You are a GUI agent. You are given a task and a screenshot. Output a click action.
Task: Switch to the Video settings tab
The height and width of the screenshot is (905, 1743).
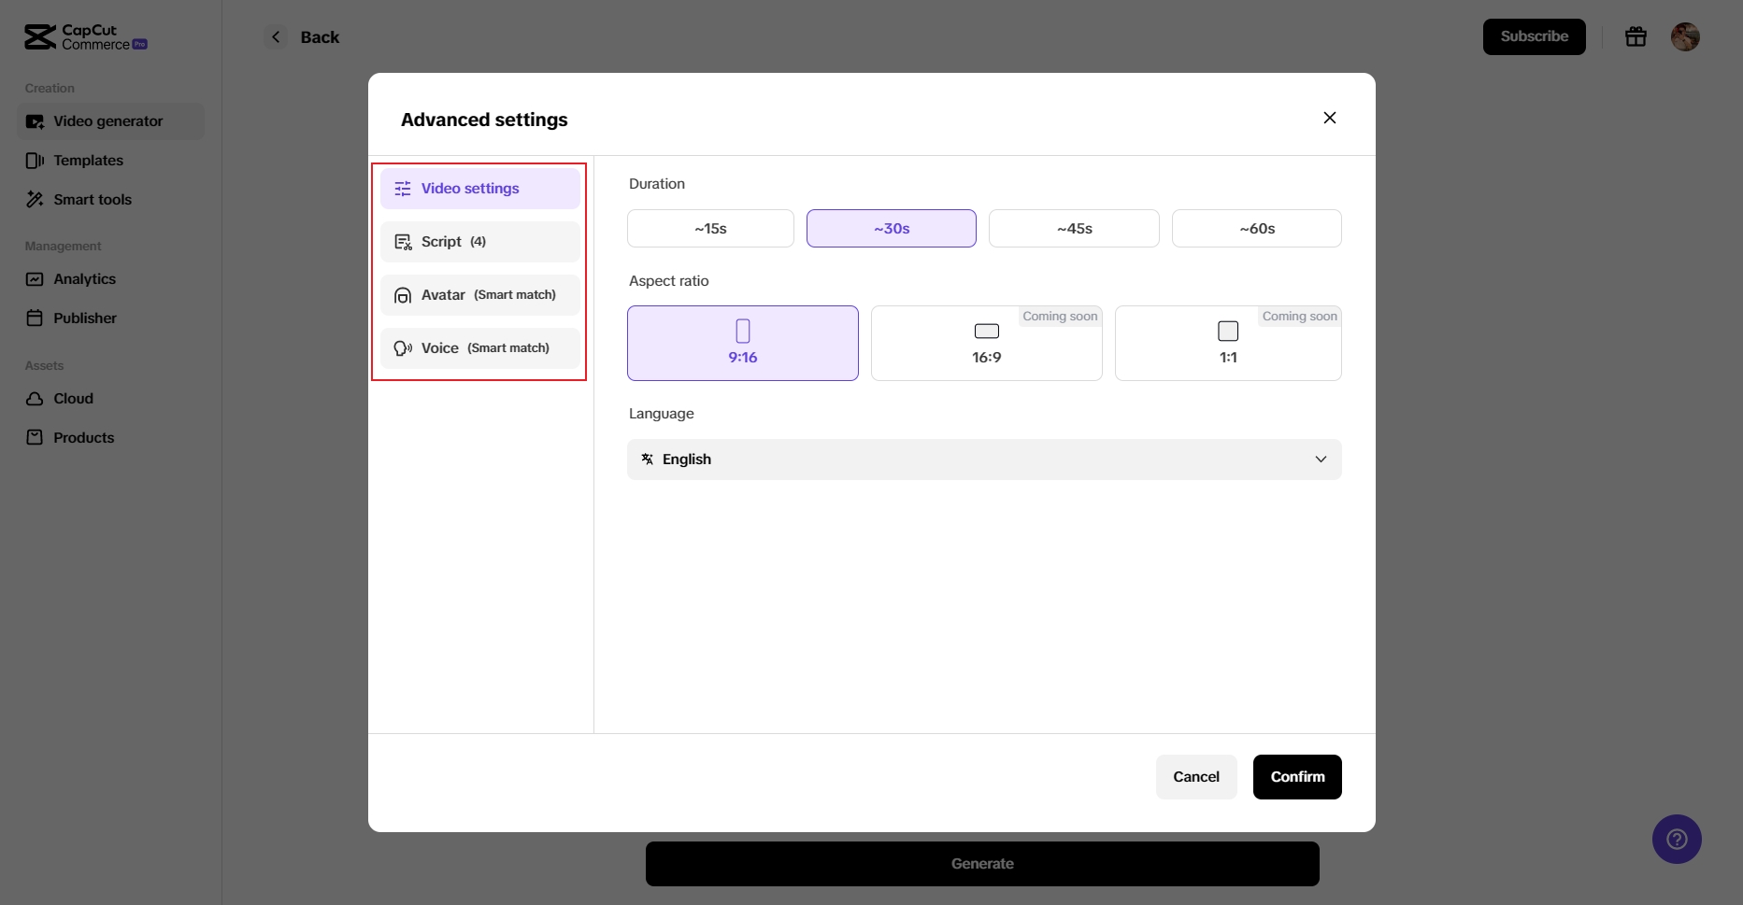(479, 188)
